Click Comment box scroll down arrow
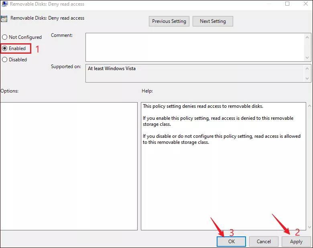Screen dimensions: 313x248 (307, 58)
